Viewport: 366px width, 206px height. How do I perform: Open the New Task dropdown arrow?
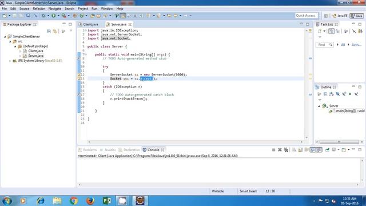point(324,31)
